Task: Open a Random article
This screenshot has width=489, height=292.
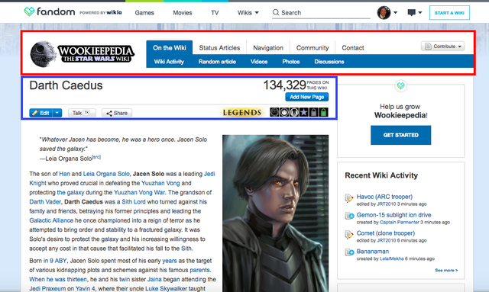Action: tap(217, 62)
